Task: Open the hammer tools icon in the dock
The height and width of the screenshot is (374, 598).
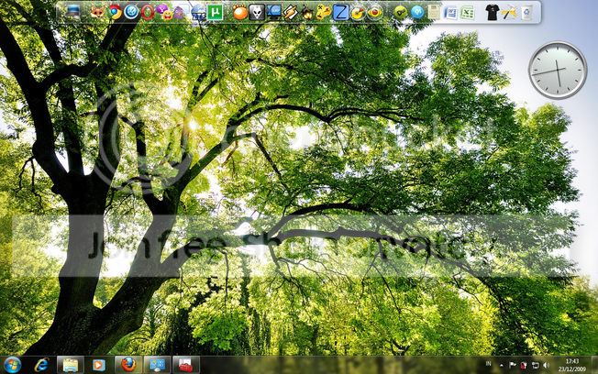Action: [x=509, y=12]
